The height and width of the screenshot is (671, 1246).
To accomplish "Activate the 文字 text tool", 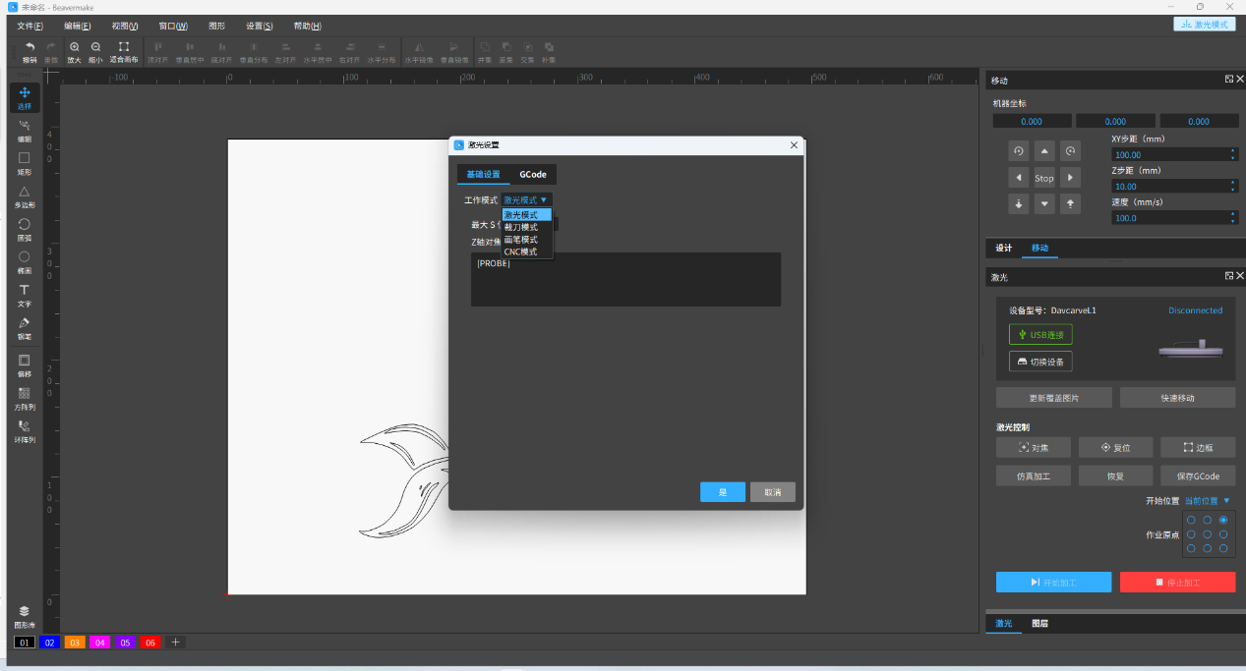I will click(25, 295).
